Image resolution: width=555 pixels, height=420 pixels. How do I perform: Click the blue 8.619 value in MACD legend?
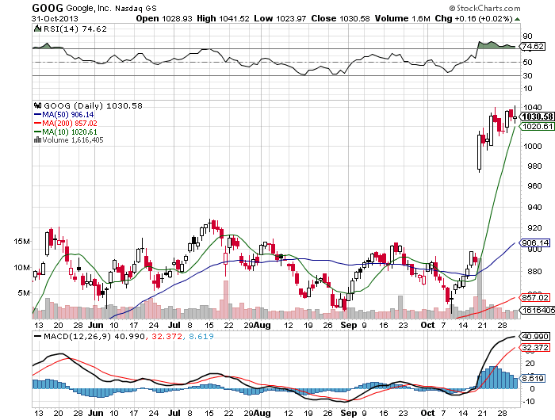[x=201, y=336]
